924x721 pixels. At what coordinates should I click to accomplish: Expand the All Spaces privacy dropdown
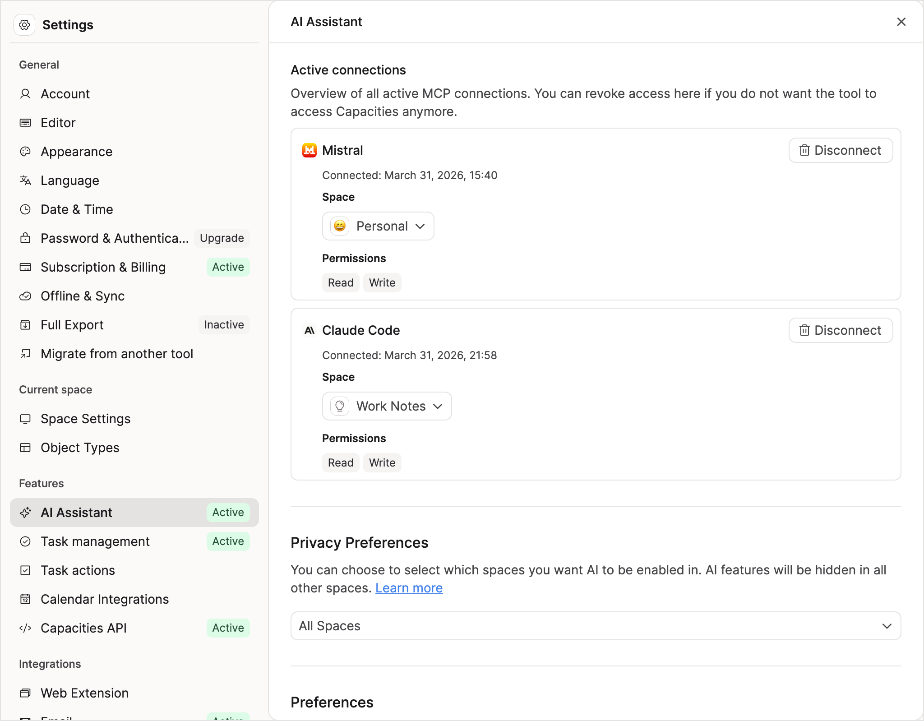point(596,626)
